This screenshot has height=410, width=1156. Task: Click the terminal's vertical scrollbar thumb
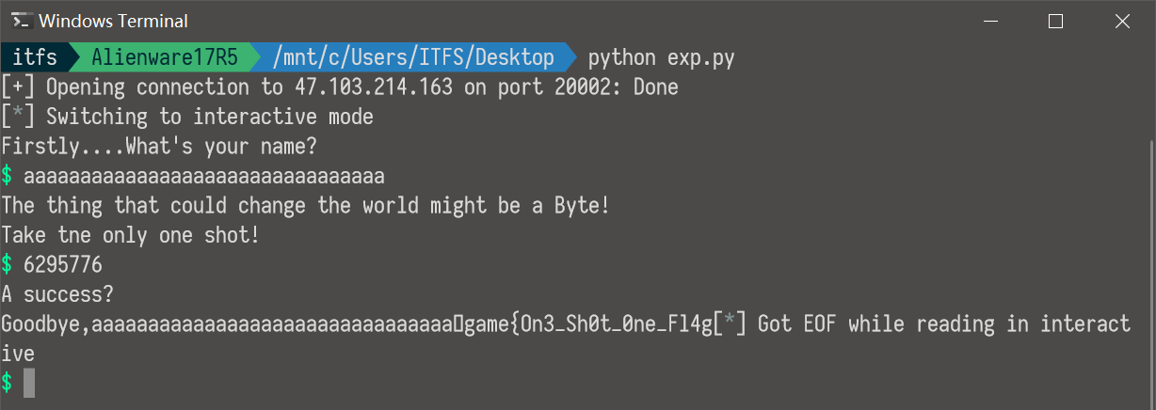coord(1149,263)
